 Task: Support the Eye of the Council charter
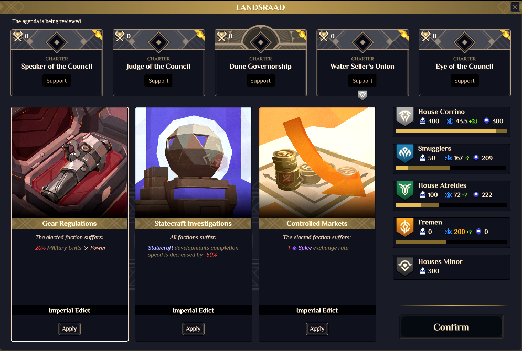click(464, 81)
